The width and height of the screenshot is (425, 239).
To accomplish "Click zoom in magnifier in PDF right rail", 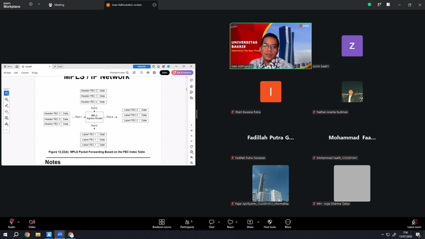I will 192,157.
